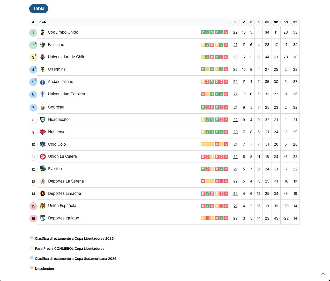
Task: Click the Deportes Iquique crest
Action: tap(43, 218)
